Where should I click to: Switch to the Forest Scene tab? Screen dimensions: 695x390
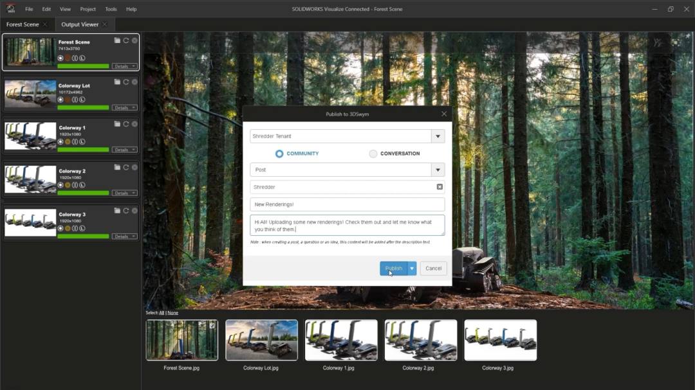click(23, 23)
